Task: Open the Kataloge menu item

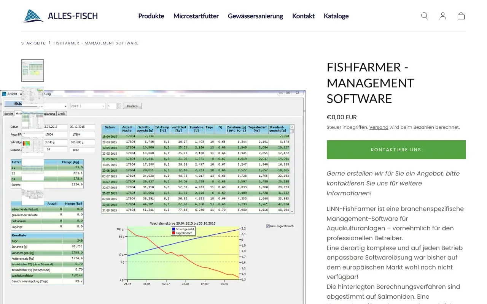Action: pyautogui.click(x=336, y=16)
